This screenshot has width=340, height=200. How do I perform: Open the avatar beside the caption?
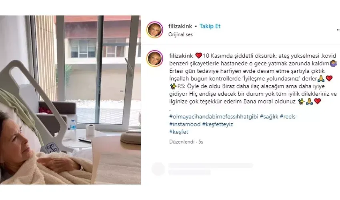tap(155, 58)
